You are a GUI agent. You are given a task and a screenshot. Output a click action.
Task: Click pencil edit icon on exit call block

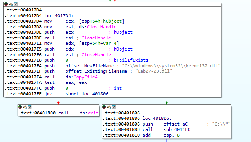pos(25,107)
